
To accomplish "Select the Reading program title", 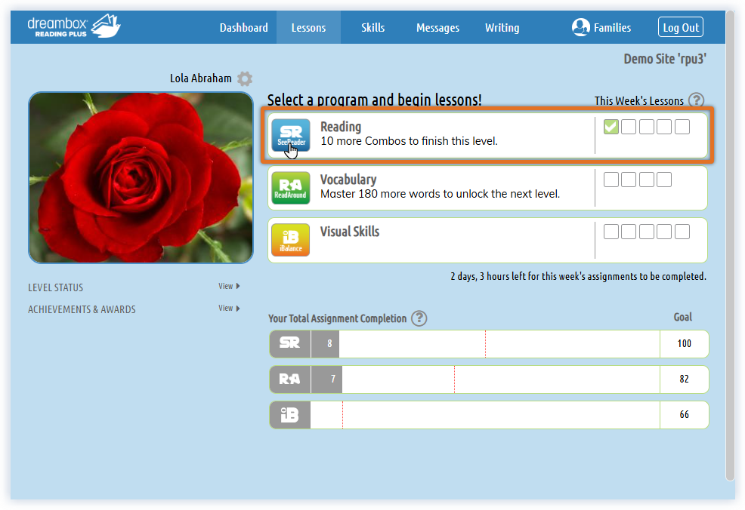I will pyautogui.click(x=341, y=127).
